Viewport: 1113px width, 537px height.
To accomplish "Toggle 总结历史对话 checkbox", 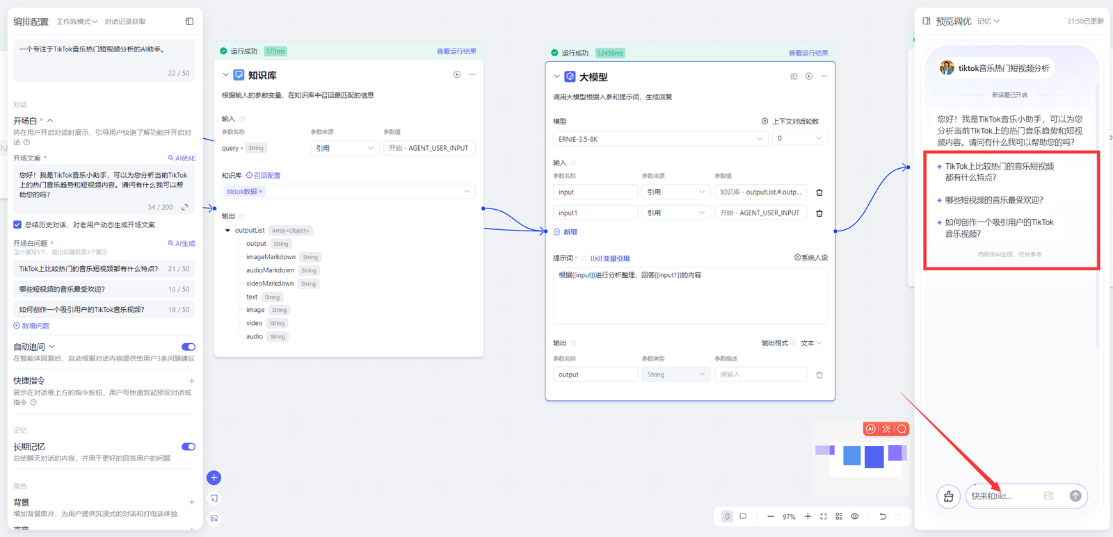I will pyautogui.click(x=17, y=224).
